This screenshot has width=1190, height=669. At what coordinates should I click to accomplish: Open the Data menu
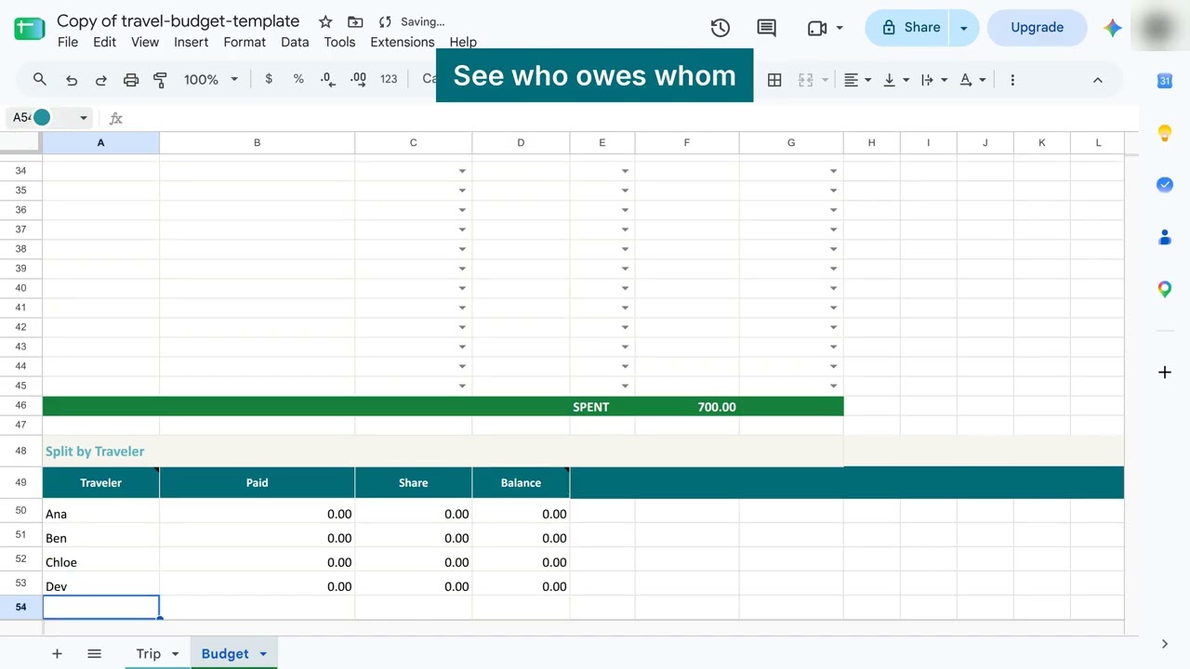[x=295, y=42]
